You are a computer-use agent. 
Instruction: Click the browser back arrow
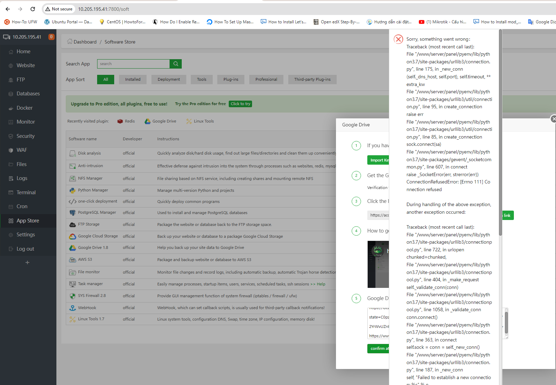click(8, 9)
